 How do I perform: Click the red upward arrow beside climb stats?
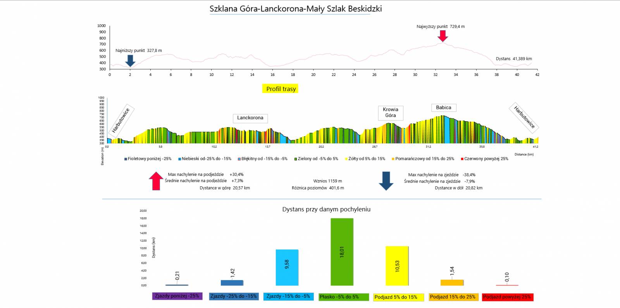coord(156,181)
